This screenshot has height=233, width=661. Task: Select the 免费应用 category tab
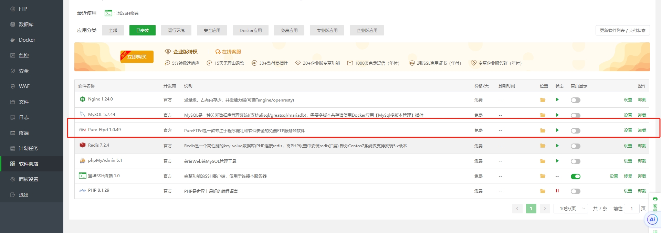coord(289,30)
